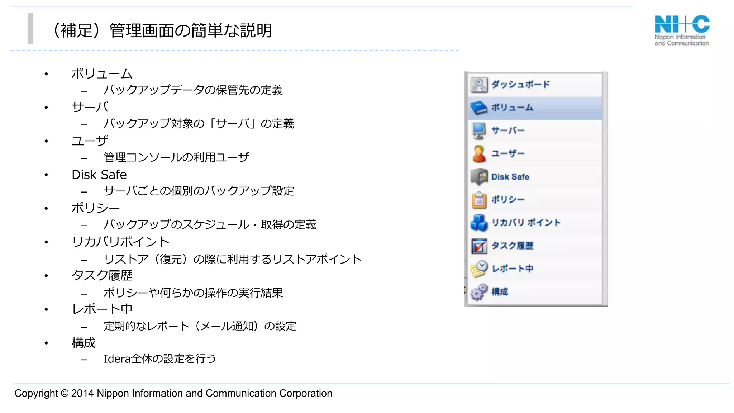Open the ユーザー sidebar entry

535,154
